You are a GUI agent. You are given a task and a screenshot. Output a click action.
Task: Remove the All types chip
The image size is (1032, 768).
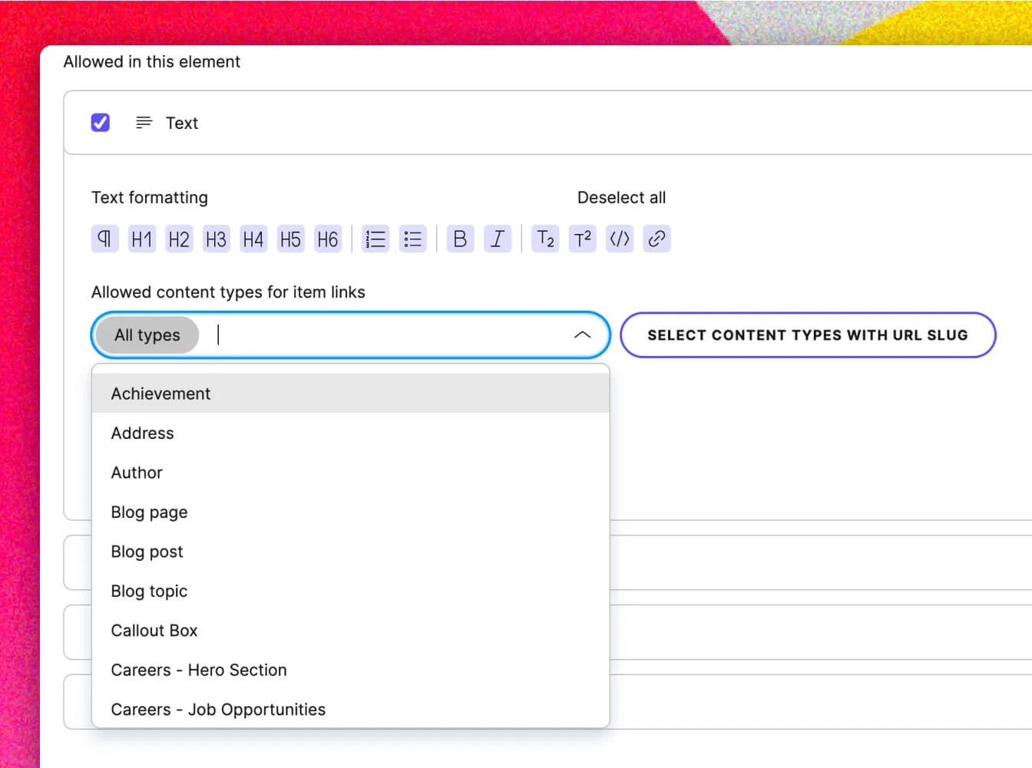point(147,335)
